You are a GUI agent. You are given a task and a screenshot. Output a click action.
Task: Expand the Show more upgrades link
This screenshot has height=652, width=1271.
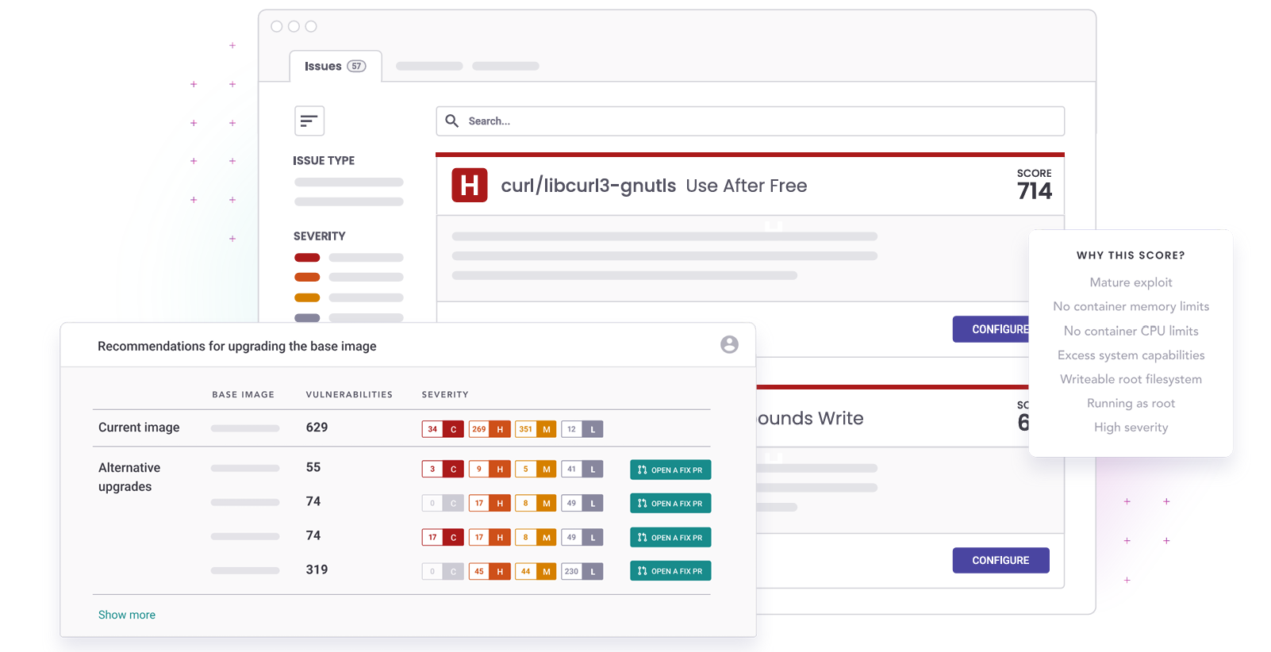[127, 615]
